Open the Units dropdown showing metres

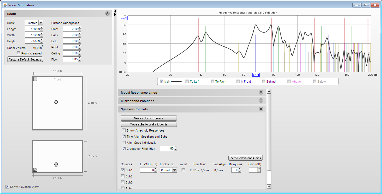tap(41, 23)
